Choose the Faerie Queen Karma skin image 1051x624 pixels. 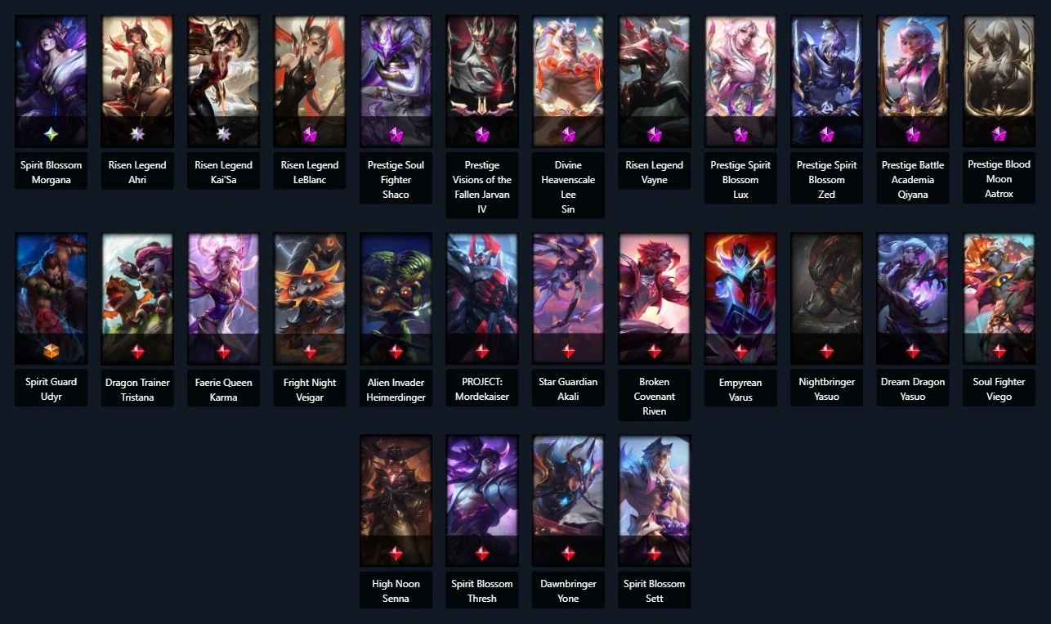[x=223, y=299]
